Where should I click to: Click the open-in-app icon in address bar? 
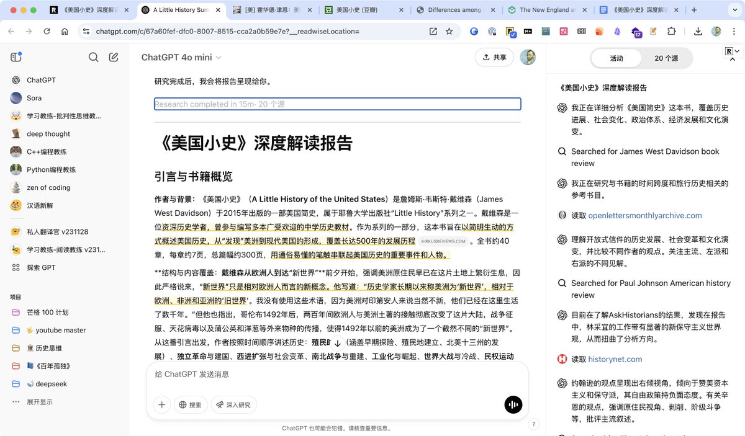433,31
